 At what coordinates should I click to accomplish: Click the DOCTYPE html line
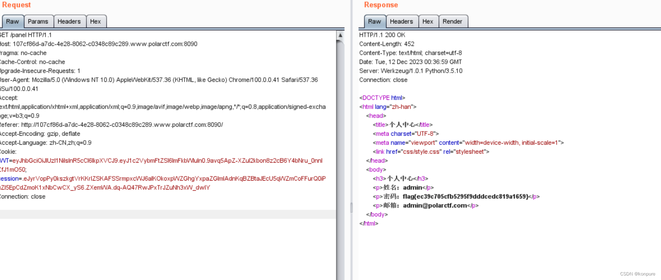(x=382, y=98)
